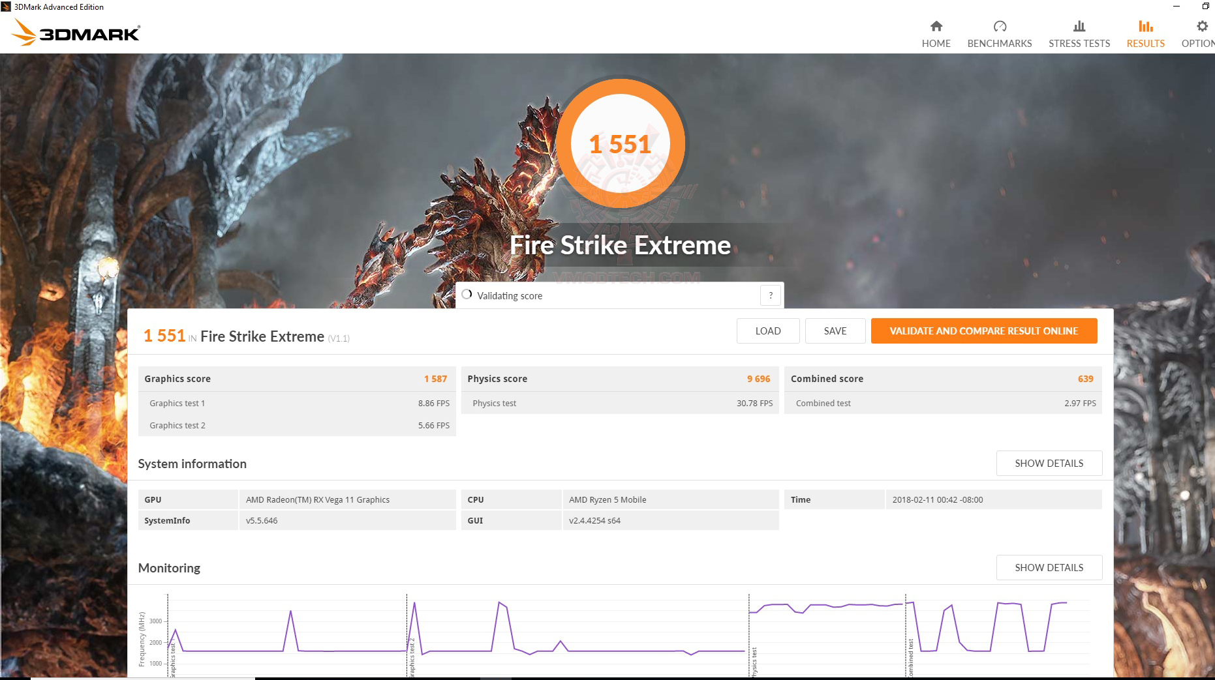Click the Combined test label
1215x680 pixels.
click(x=823, y=404)
